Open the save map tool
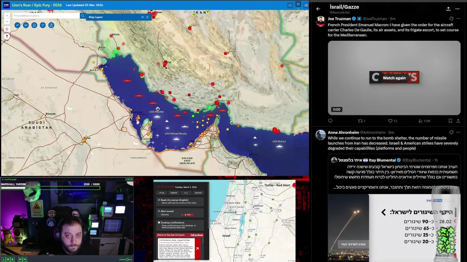Viewport: 467px width, 262px height. click(51, 25)
